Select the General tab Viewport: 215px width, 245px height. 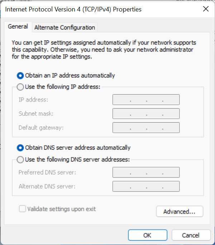click(x=18, y=27)
